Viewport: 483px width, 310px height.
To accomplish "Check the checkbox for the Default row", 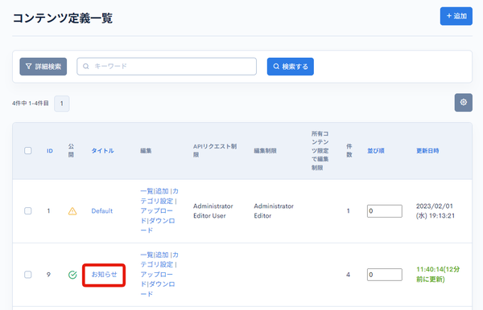I will pyautogui.click(x=28, y=210).
